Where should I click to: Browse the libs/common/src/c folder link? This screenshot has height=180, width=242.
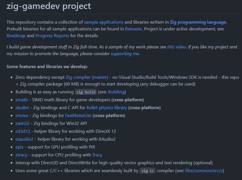coord(204,170)
